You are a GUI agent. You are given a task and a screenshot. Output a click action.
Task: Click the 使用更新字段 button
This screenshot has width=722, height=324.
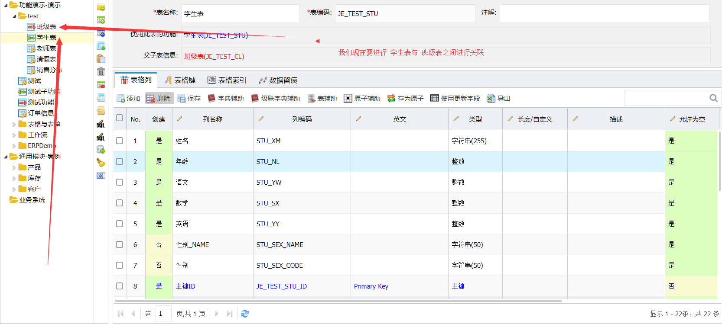pos(455,99)
